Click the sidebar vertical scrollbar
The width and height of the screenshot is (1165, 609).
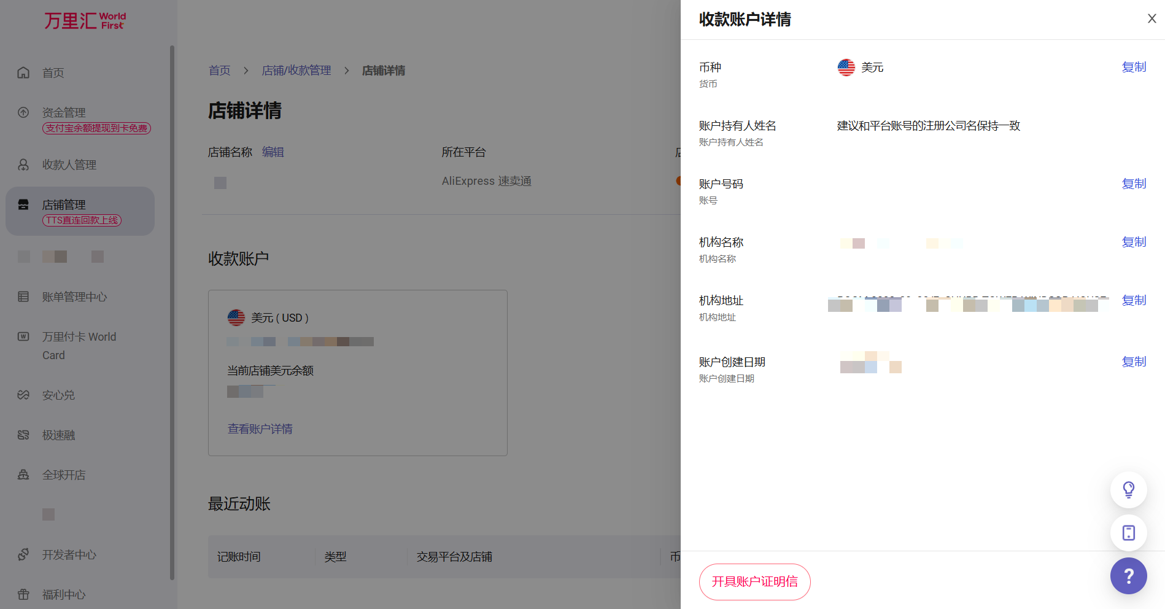[x=172, y=312]
